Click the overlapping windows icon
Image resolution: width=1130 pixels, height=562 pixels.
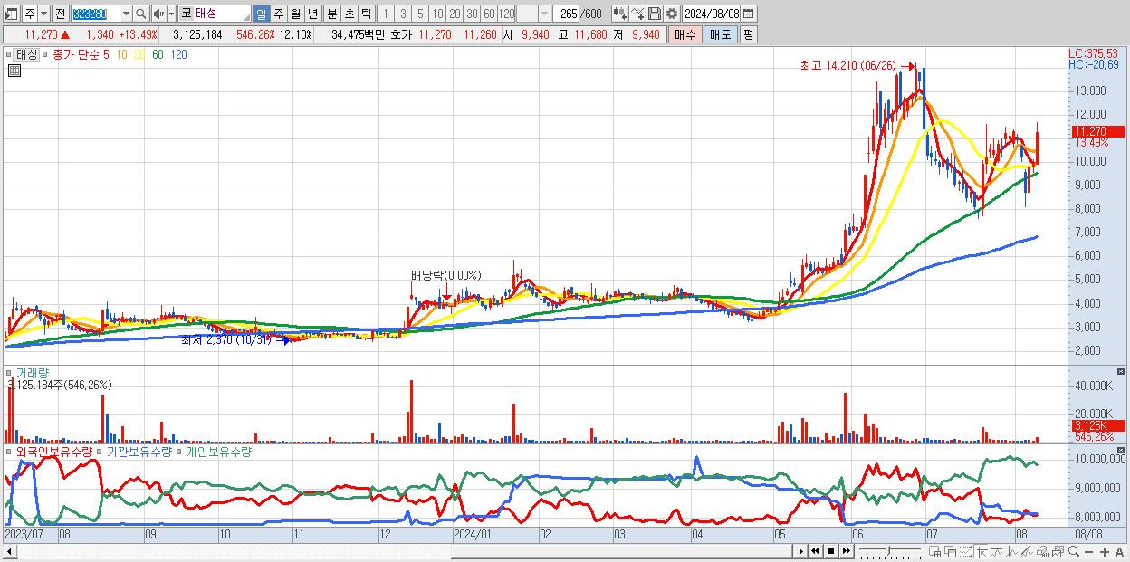951,552
